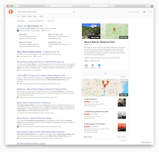Click map pin number 2 on places map
Viewport: 159px width, 152px height.
coord(108,82)
